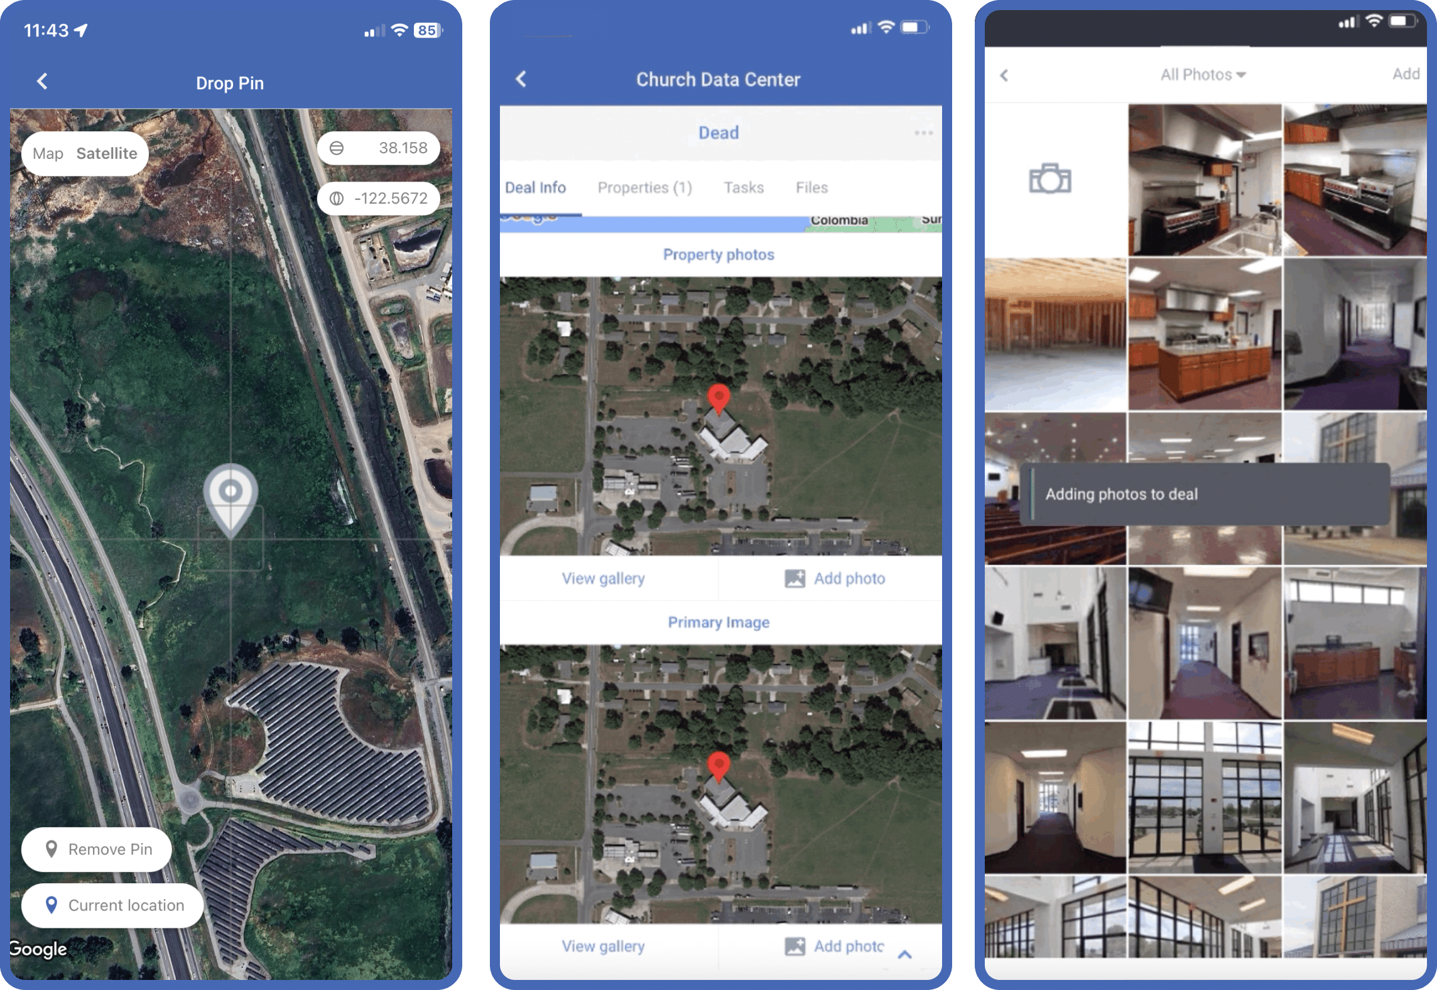Tap the camera placeholder icon
This screenshot has width=1437, height=990.
(x=1048, y=177)
